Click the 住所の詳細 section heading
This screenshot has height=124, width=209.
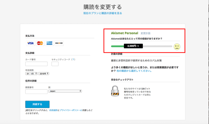tap(31, 81)
